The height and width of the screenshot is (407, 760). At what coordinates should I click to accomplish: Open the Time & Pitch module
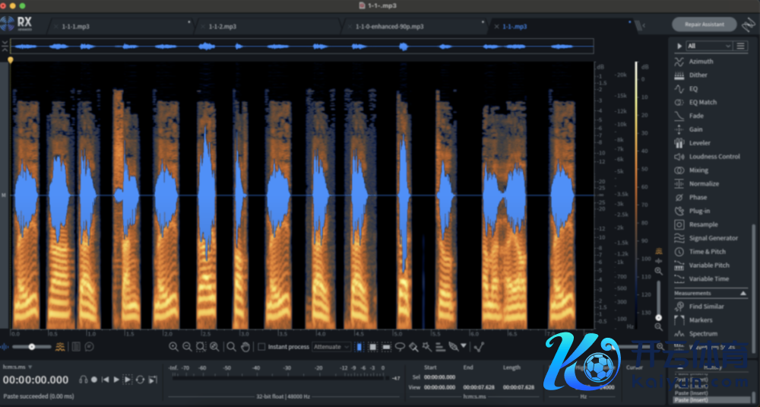(x=707, y=252)
